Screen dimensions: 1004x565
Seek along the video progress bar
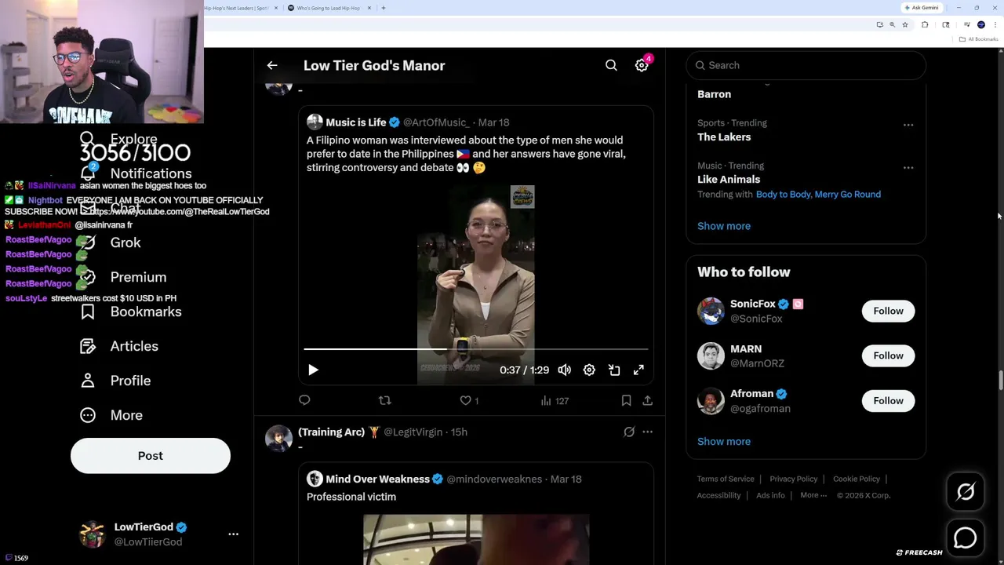pos(476,348)
